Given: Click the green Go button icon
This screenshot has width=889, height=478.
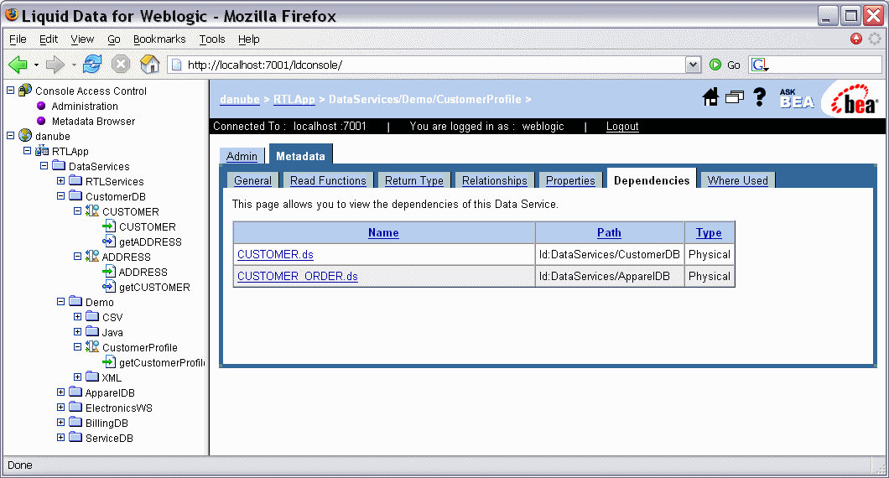Looking at the screenshot, I should pyautogui.click(x=715, y=65).
